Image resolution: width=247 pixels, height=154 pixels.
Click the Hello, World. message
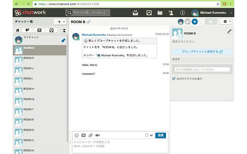click(x=90, y=65)
